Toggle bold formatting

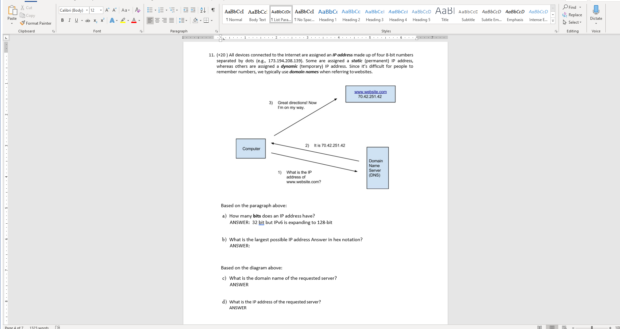point(62,20)
